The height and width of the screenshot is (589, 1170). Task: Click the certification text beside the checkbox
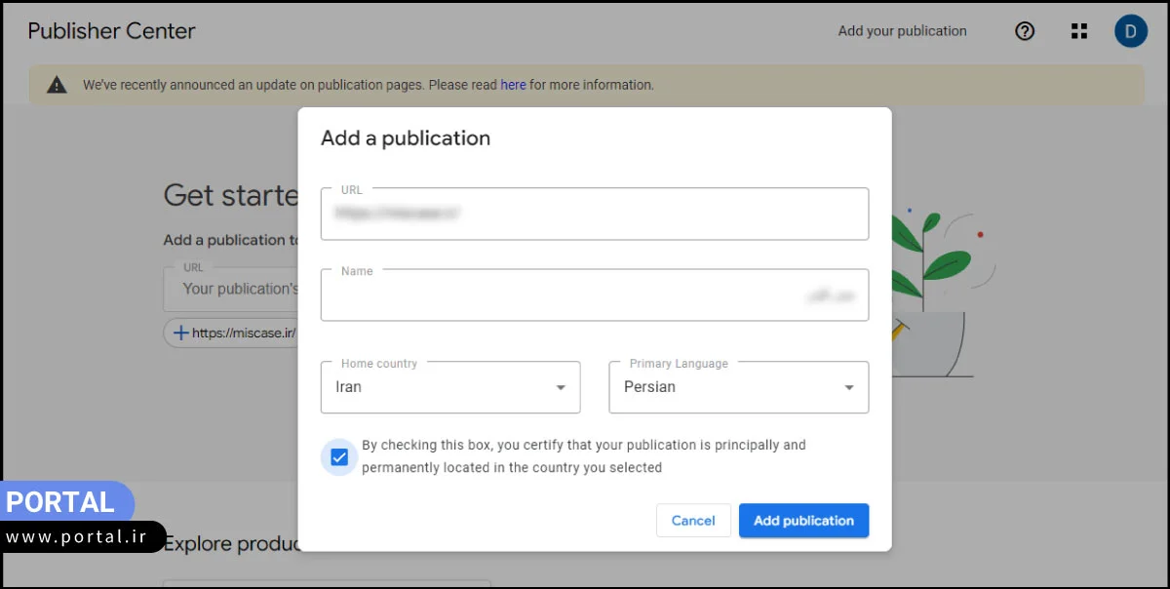(x=583, y=456)
